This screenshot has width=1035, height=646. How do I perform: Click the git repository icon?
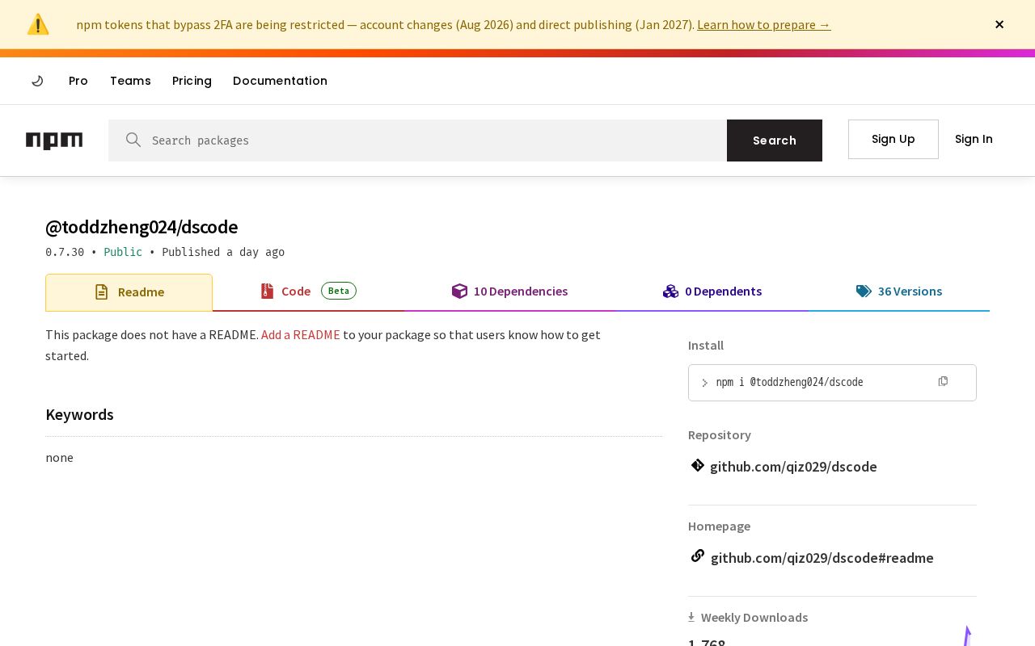[x=698, y=465]
